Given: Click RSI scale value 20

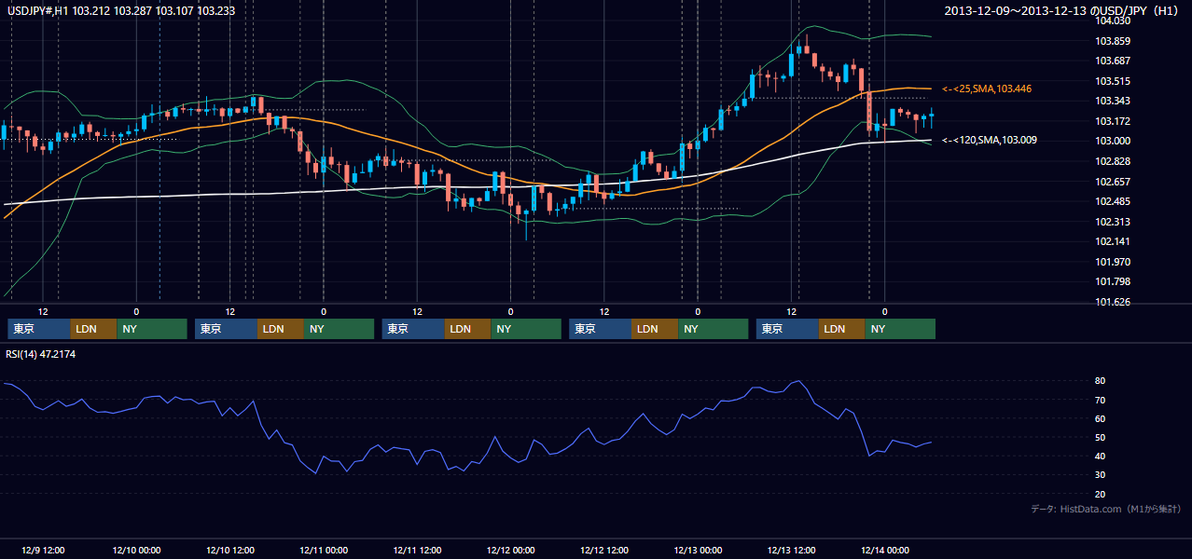Looking at the screenshot, I should pos(1101,494).
